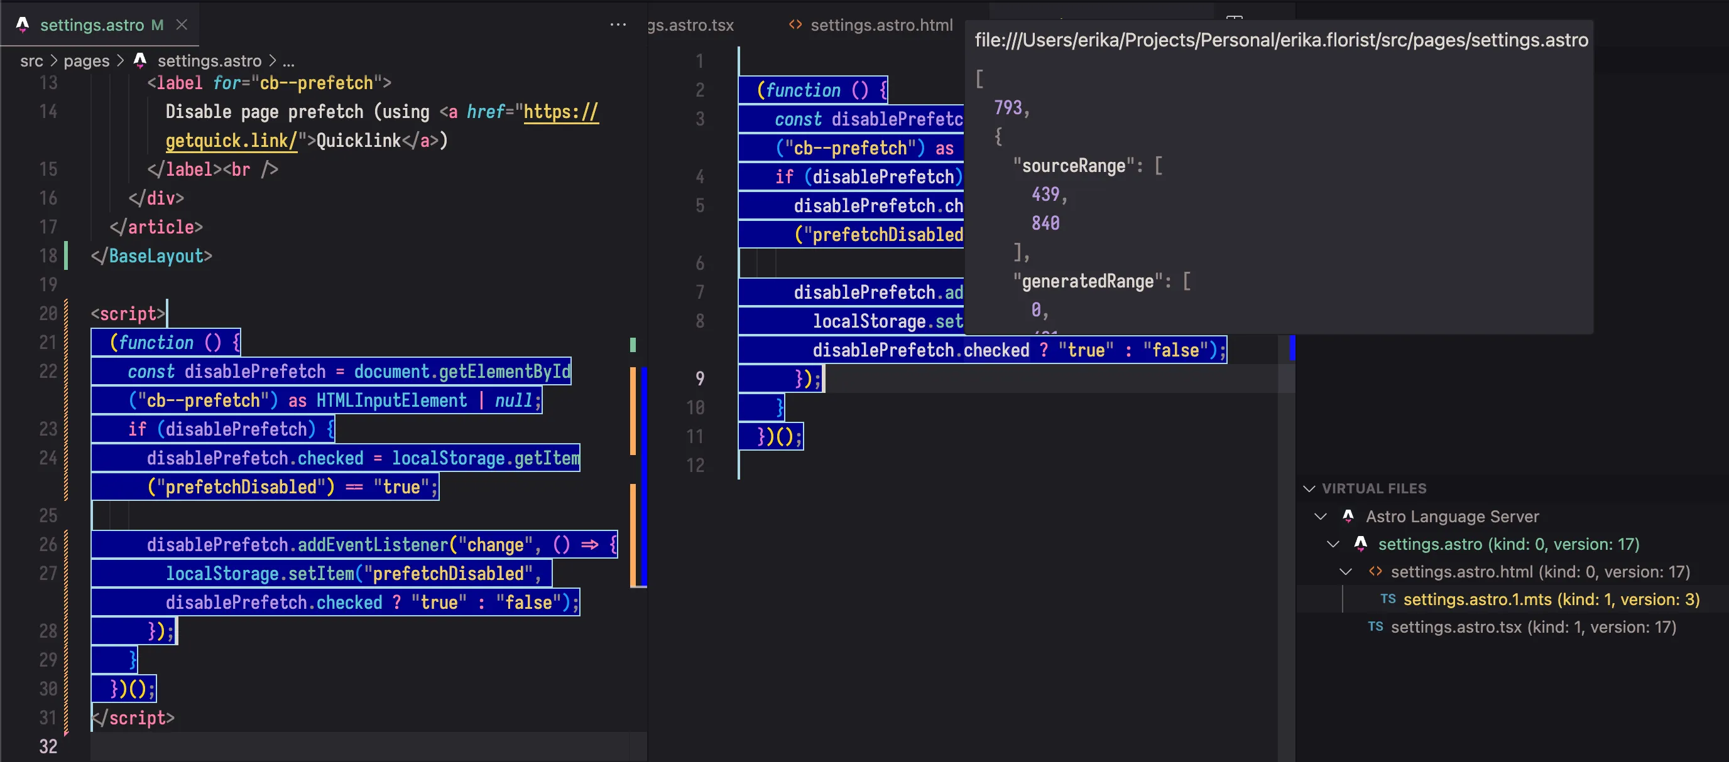Viewport: 1729px width, 762px height.
Task: Place cursor on the opening <script> tag
Action: pyautogui.click(x=128, y=313)
